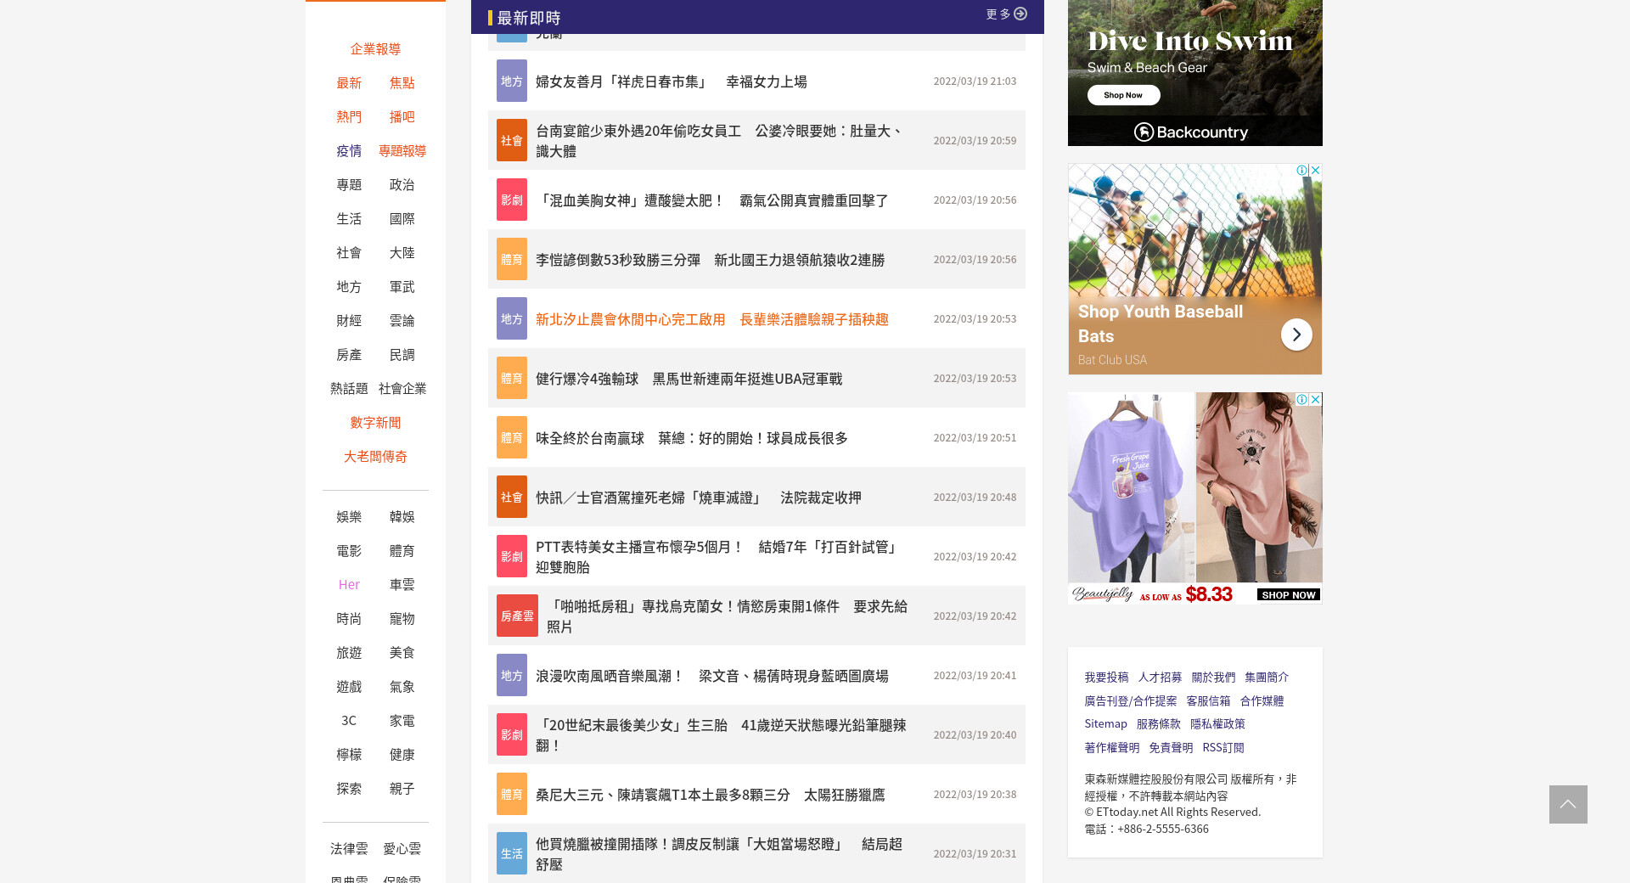
Task: Click next arrow on Baseball Bats ad
Action: [x=1296, y=335]
